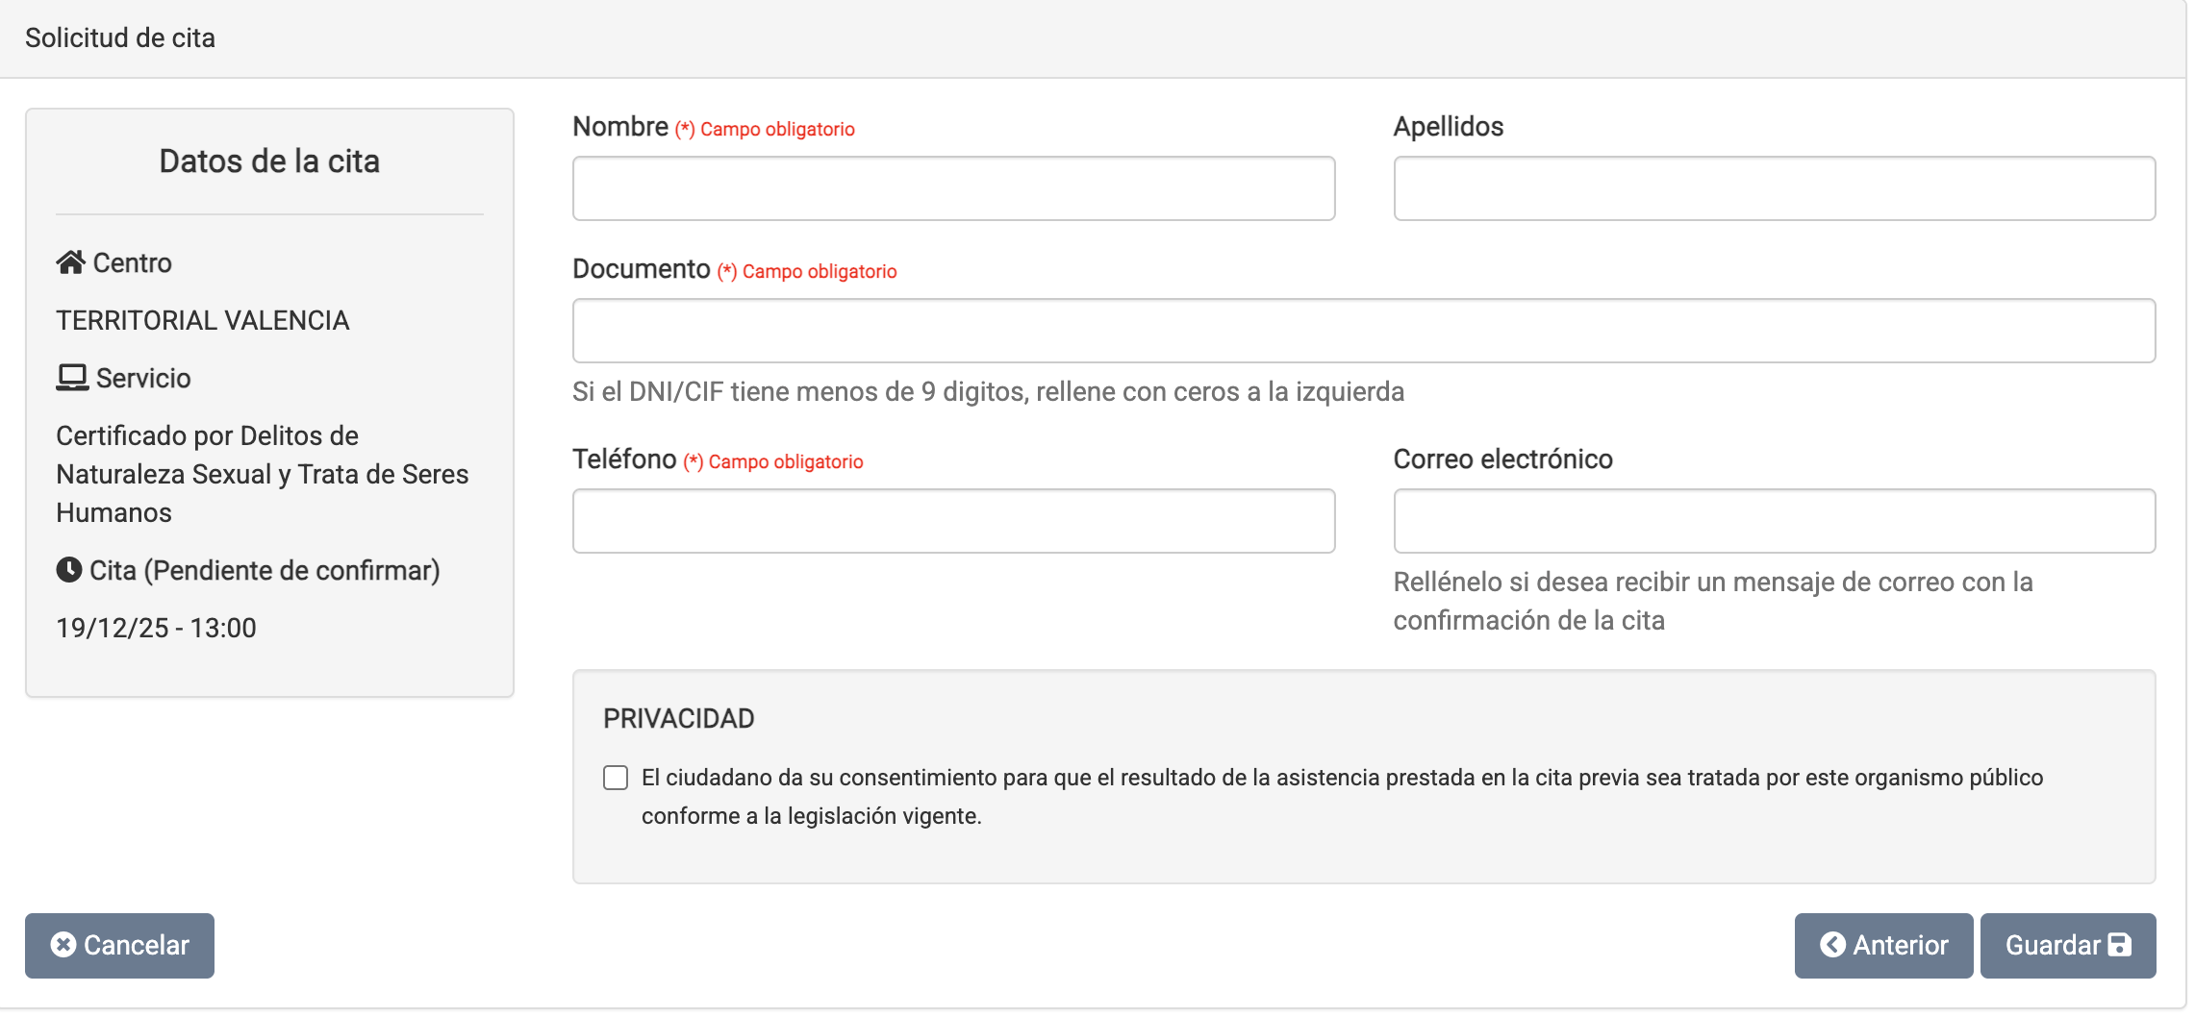Go back using the Anterior button label

click(x=1900, y=945)
